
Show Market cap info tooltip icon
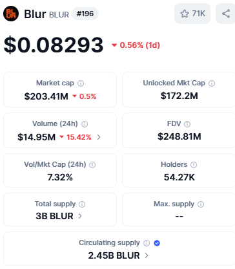click(x=81, y=83)
